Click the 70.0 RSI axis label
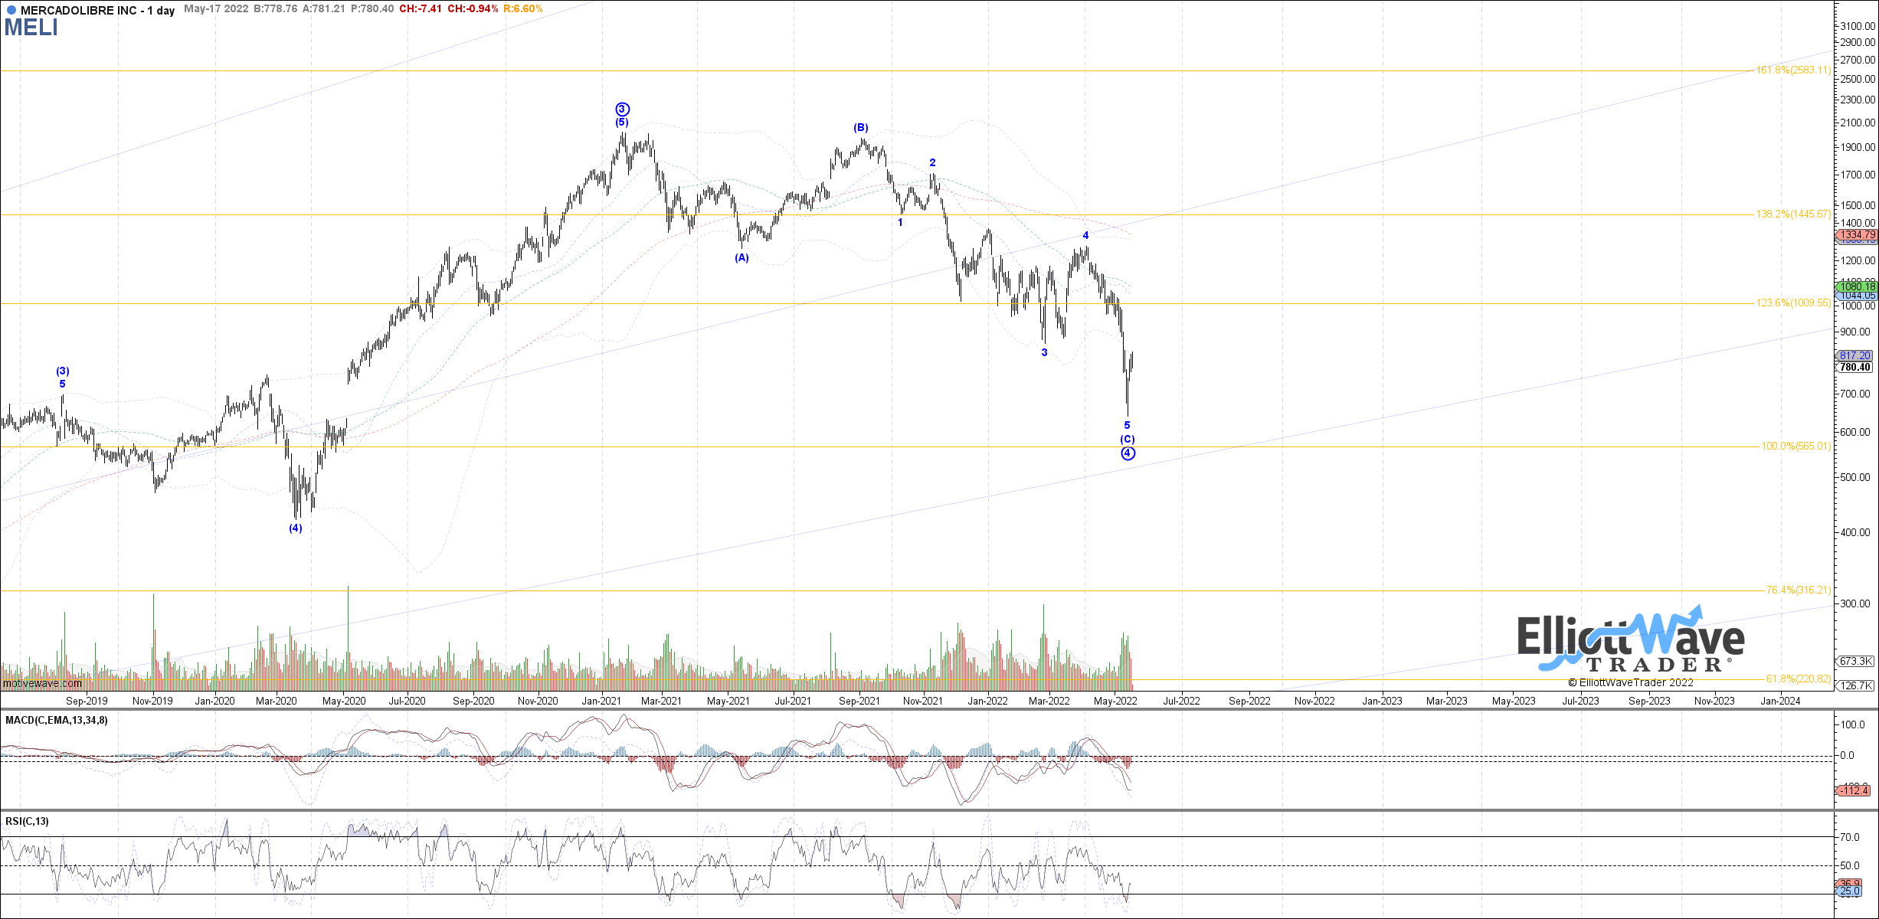This screenshot has width=1879, height=919. point(1851,837)
